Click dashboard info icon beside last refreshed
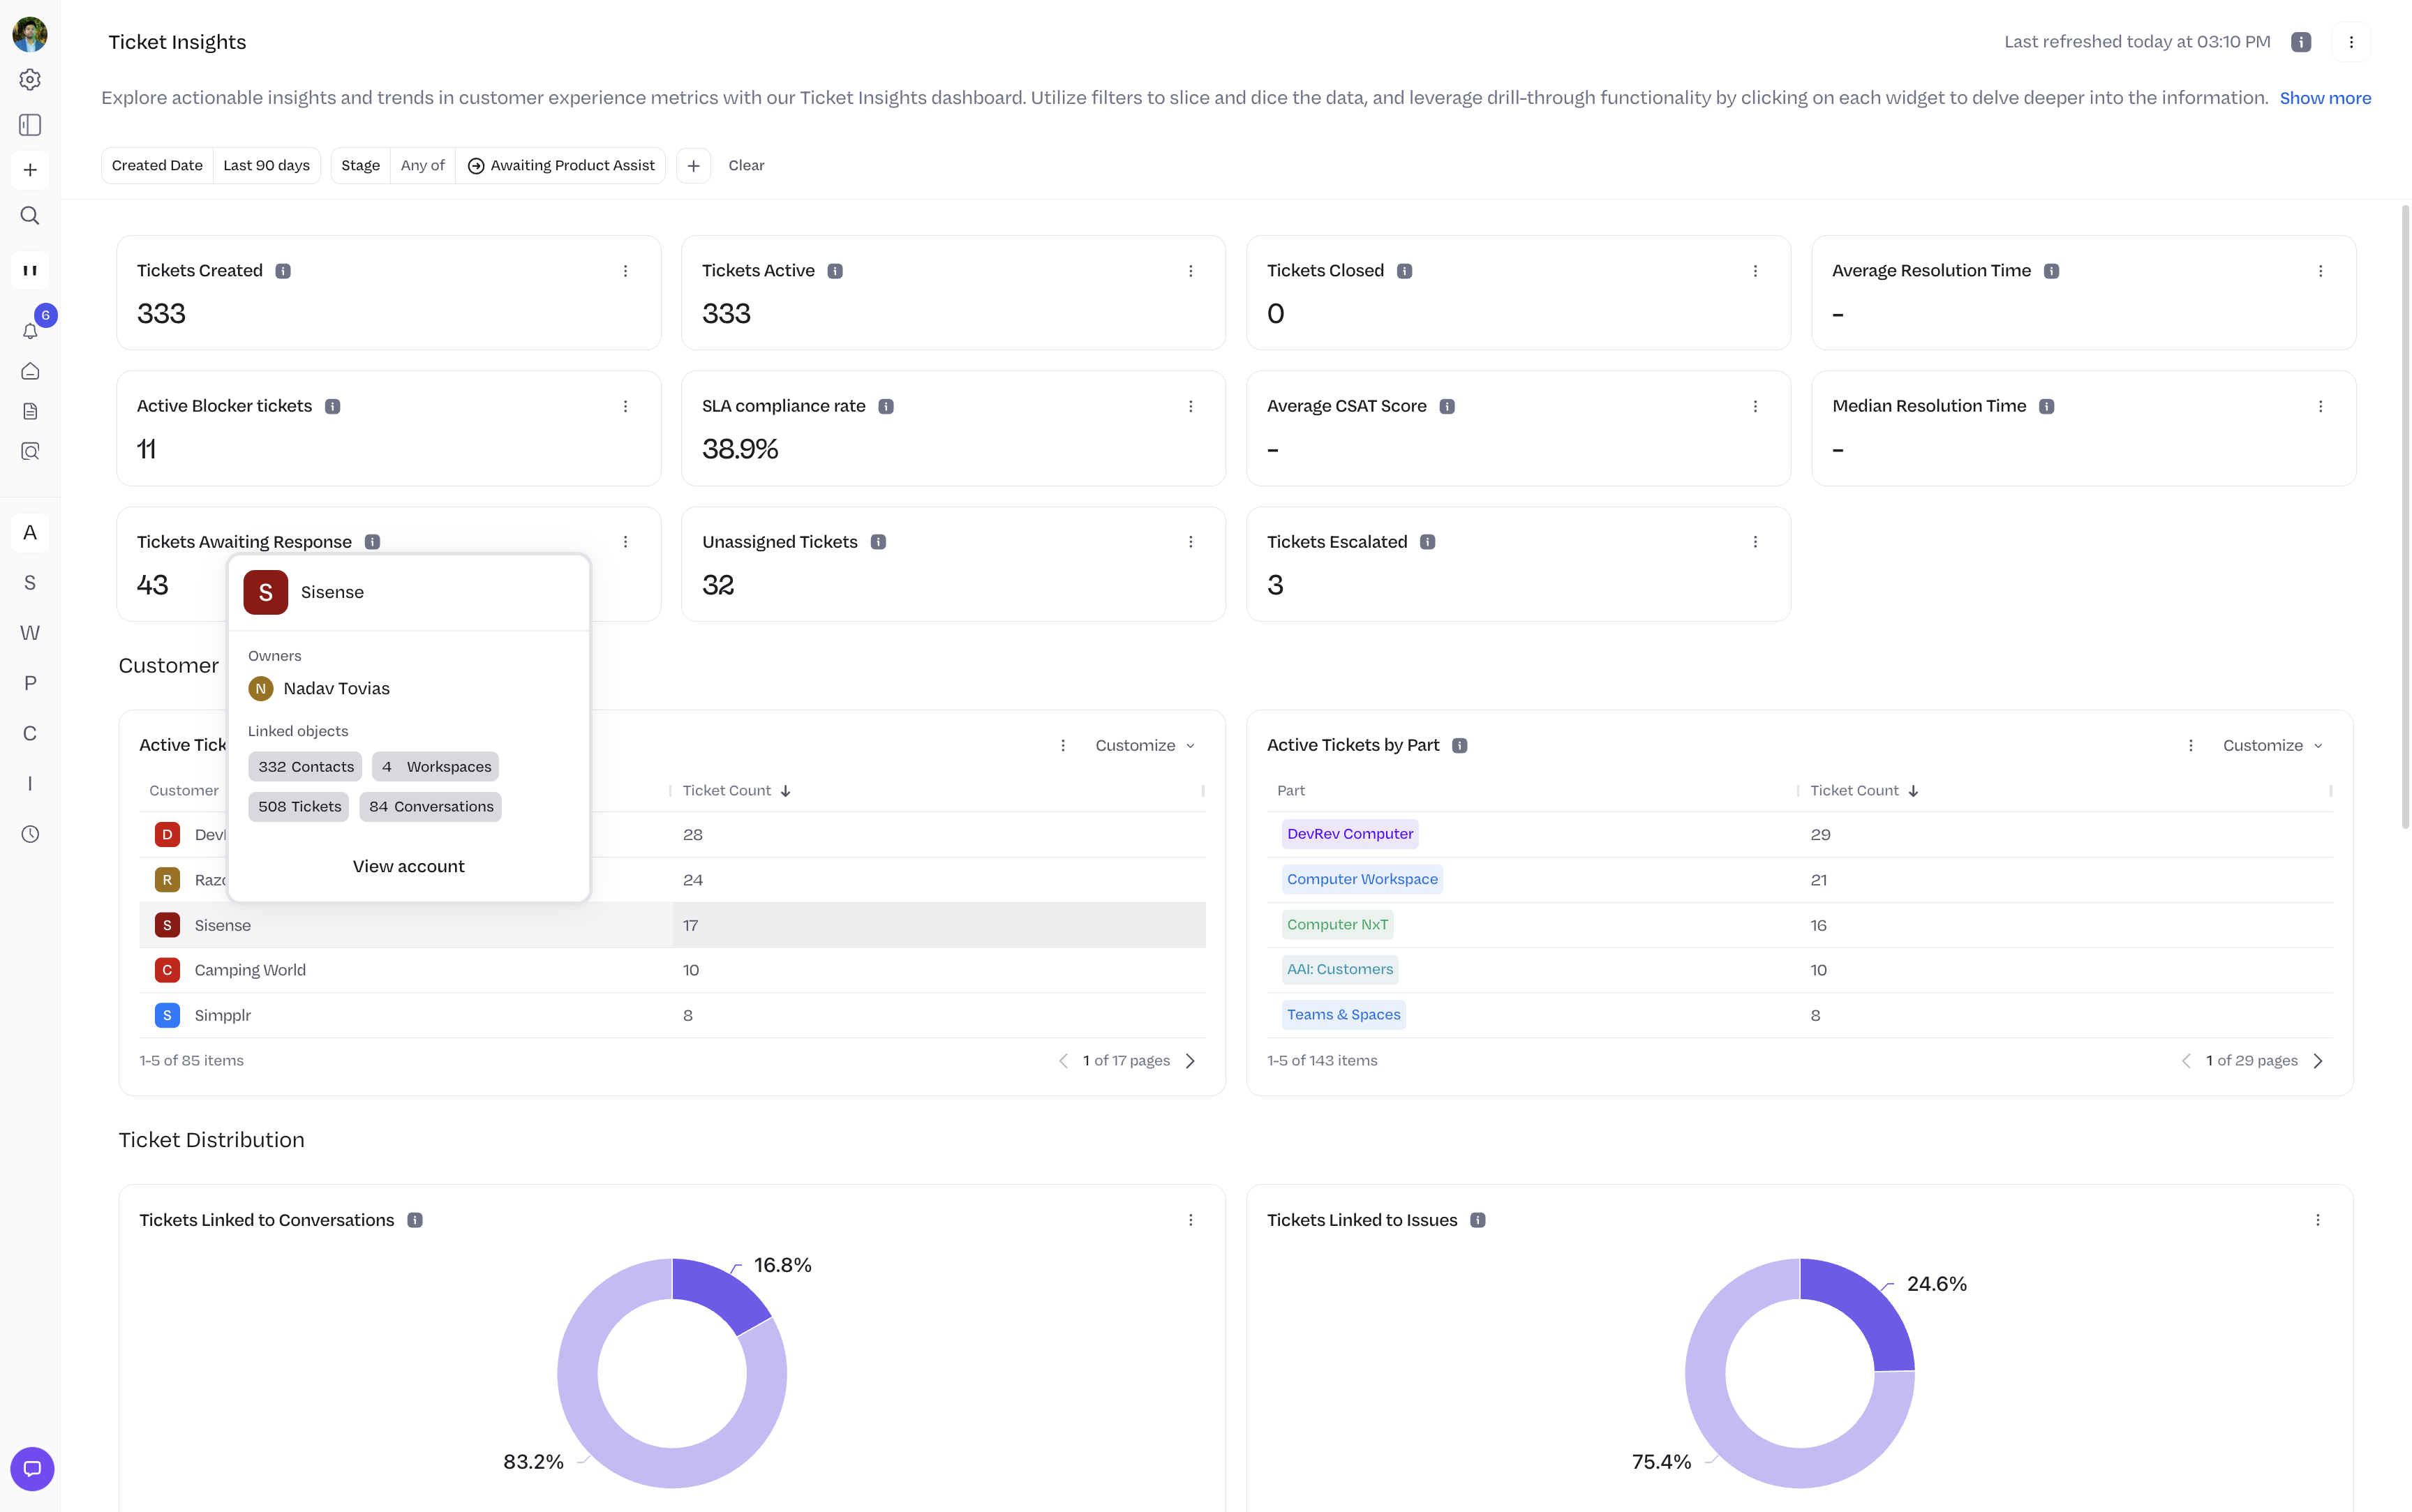This screenshot has width=2412, height=1512. 2301,42
